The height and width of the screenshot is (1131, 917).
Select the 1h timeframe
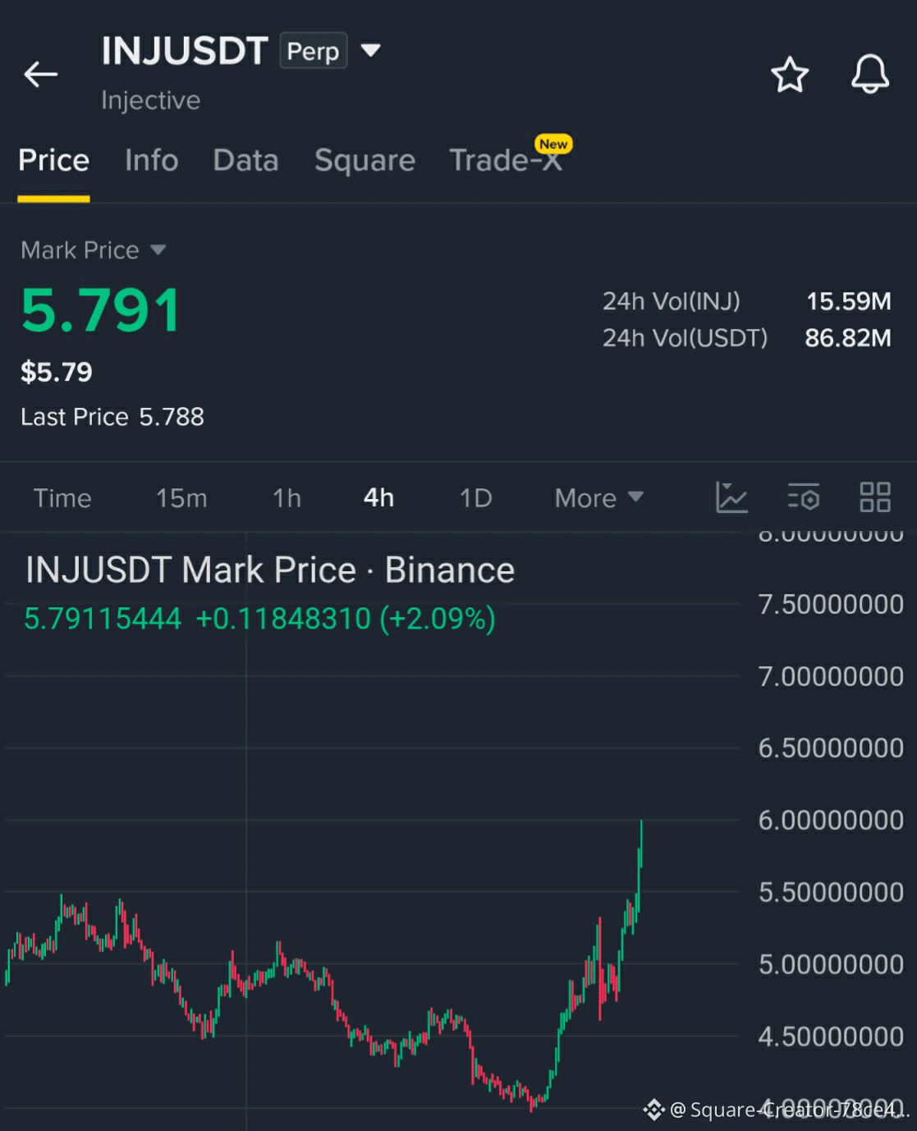(287, 497)
